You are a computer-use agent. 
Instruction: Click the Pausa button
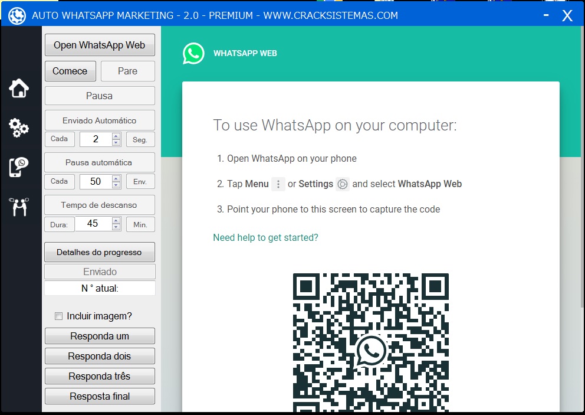[100, 96]
